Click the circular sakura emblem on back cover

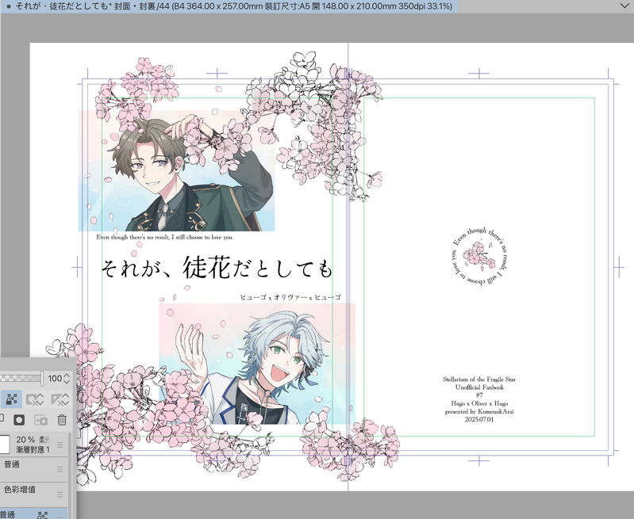(x=479, y=256)
